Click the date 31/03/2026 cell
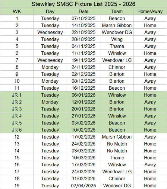167x189 pixels. click(x=83, y=179)
